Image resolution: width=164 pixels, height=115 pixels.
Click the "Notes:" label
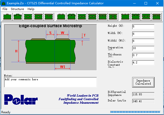(8, 75)
